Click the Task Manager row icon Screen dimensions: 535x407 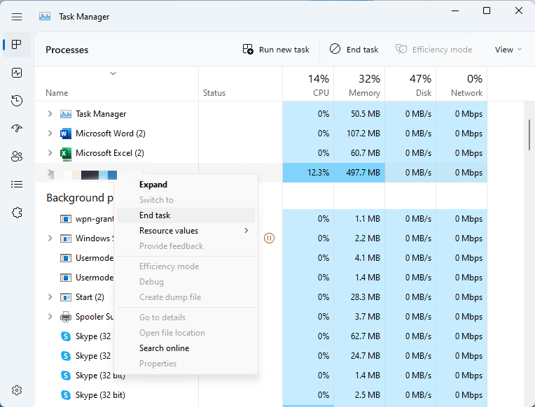[x=66, y=114]
